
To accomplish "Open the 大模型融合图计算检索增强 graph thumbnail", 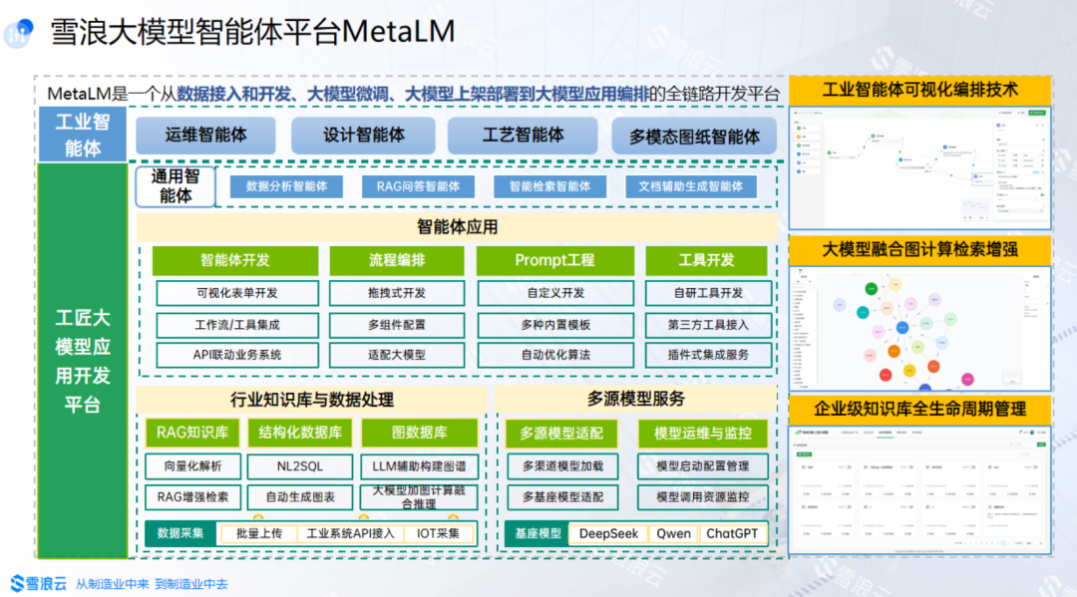I will click(919, 328).
